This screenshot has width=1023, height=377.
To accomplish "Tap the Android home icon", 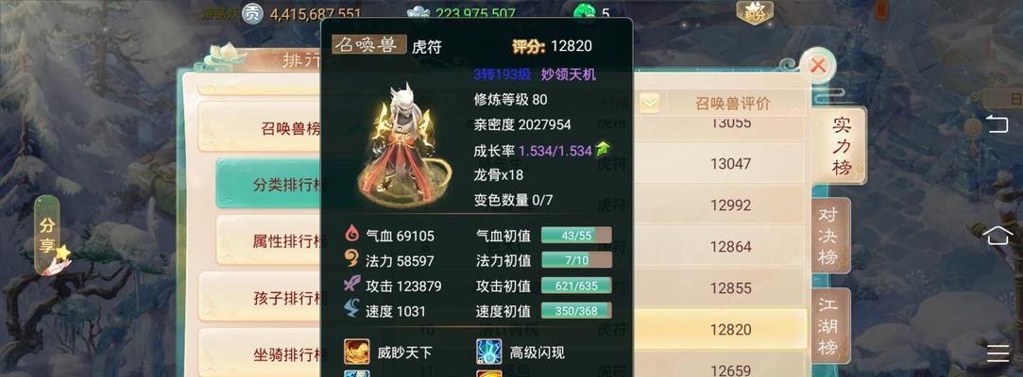I will tap(997, 235).
